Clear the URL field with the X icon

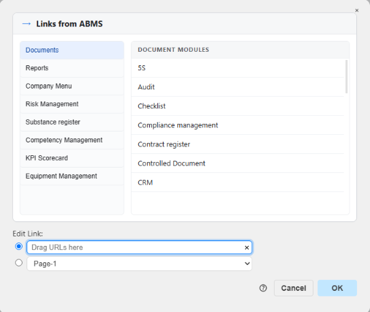247,247
